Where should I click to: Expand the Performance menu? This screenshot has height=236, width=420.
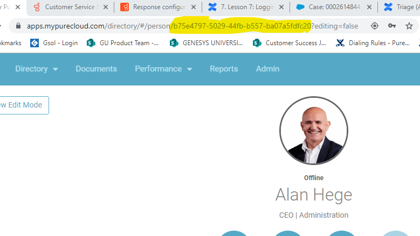[163, 69]
